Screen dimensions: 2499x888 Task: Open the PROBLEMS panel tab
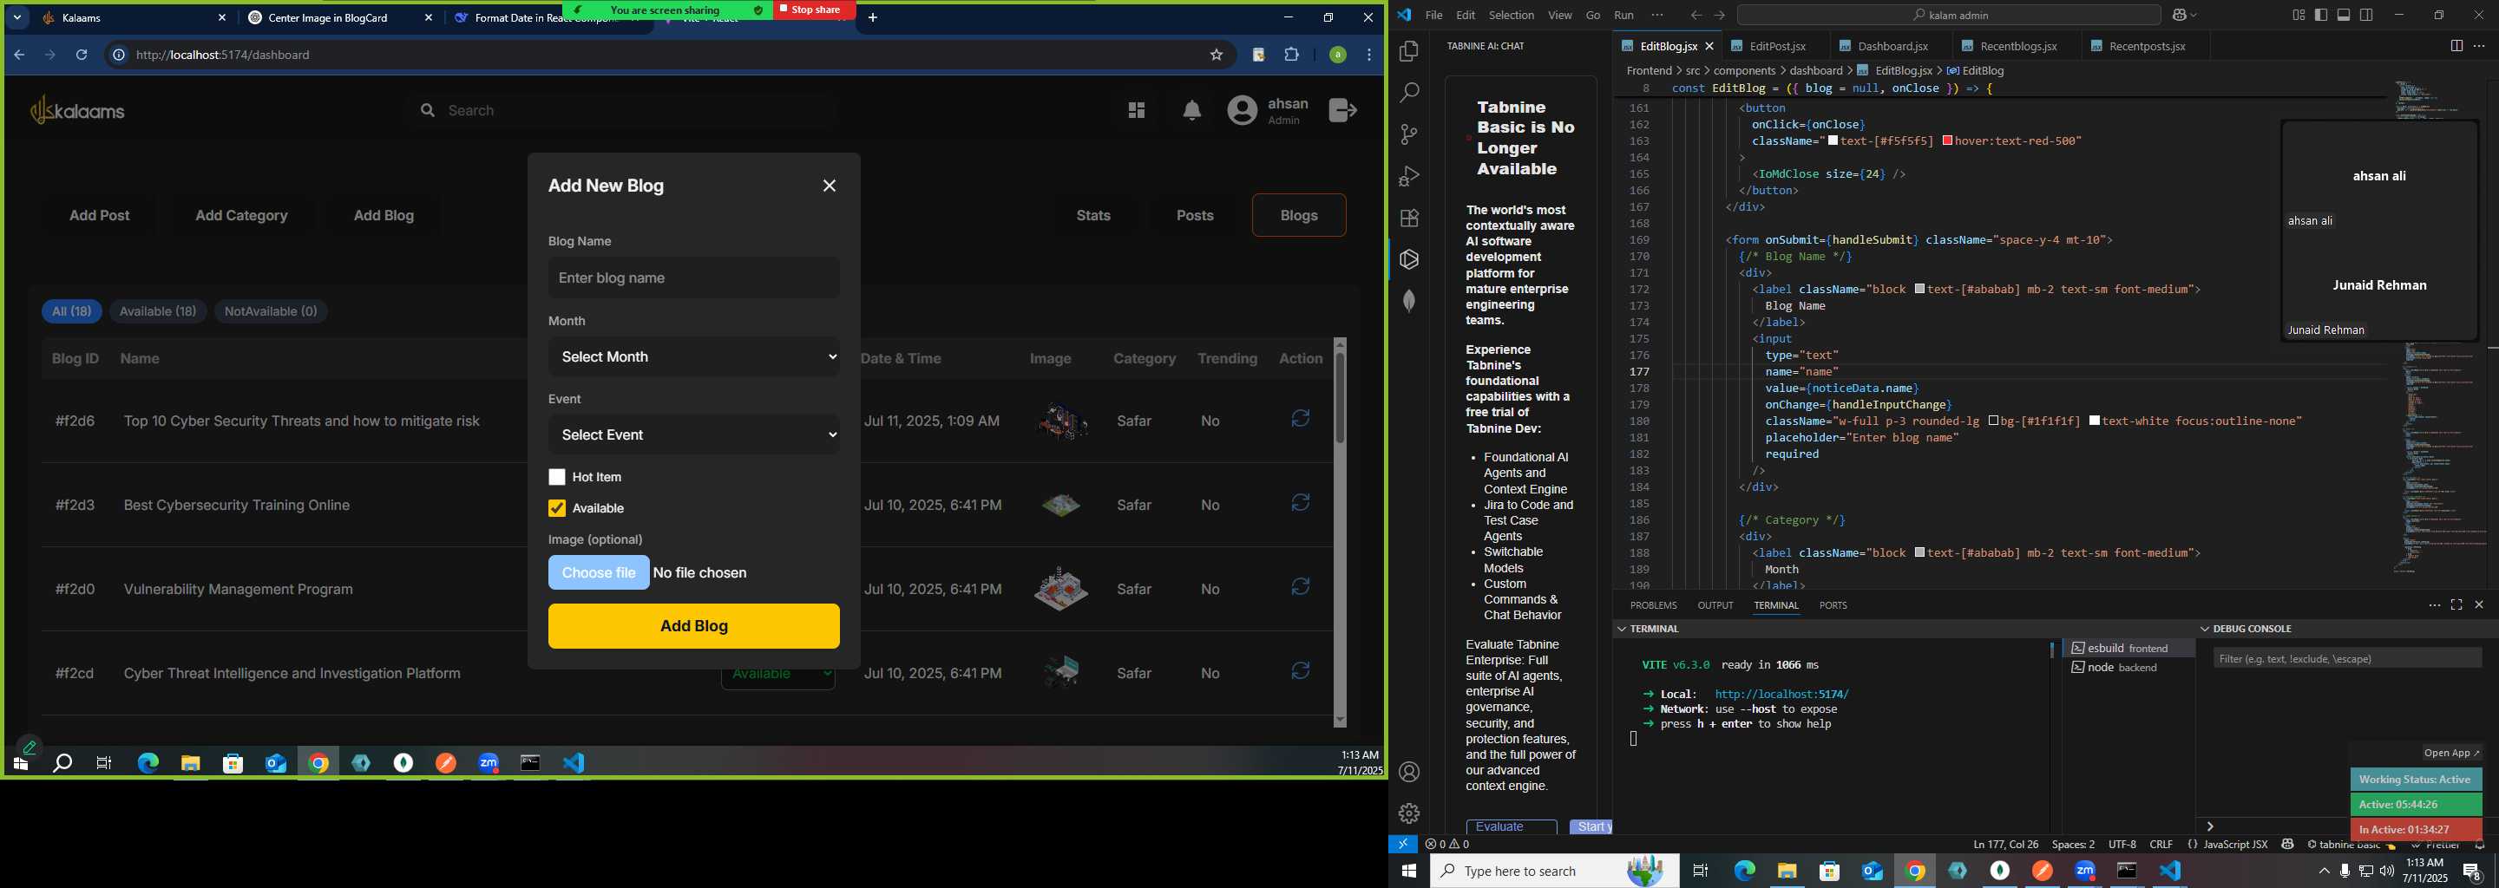point(1653,605)
